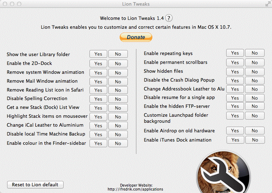Click the 'Welcome to Lion Tweaks 1.4' heading

[132, 18]
